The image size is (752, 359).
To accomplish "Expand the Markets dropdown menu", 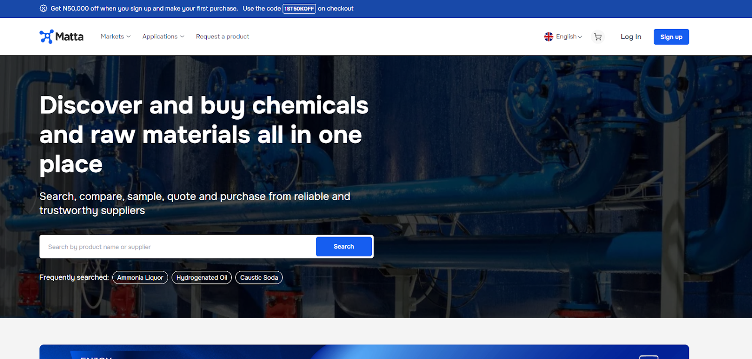I will [x=116, y=37].
